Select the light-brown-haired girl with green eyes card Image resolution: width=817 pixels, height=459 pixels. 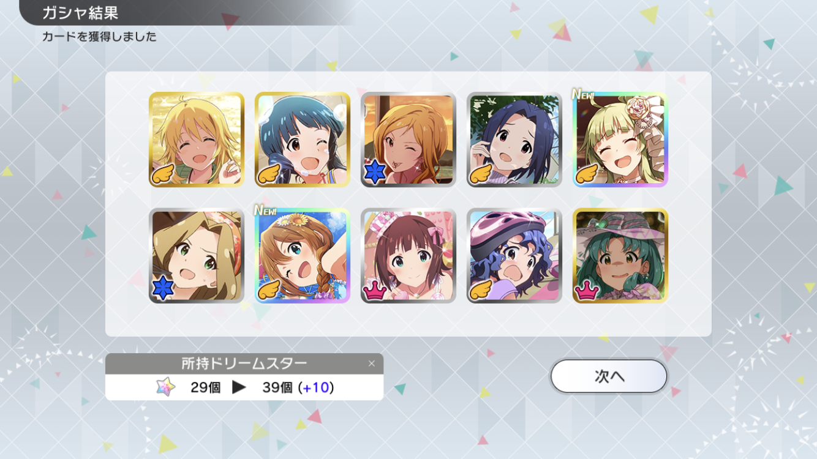pyautogui.click(x=197, y=256)
